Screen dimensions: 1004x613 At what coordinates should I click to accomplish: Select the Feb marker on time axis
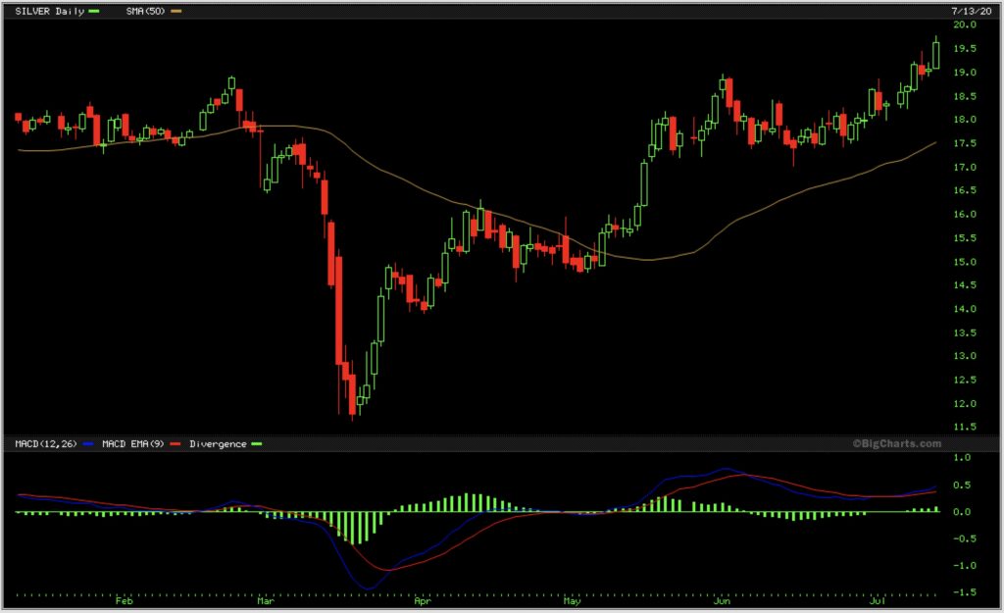tap(124, 602)
